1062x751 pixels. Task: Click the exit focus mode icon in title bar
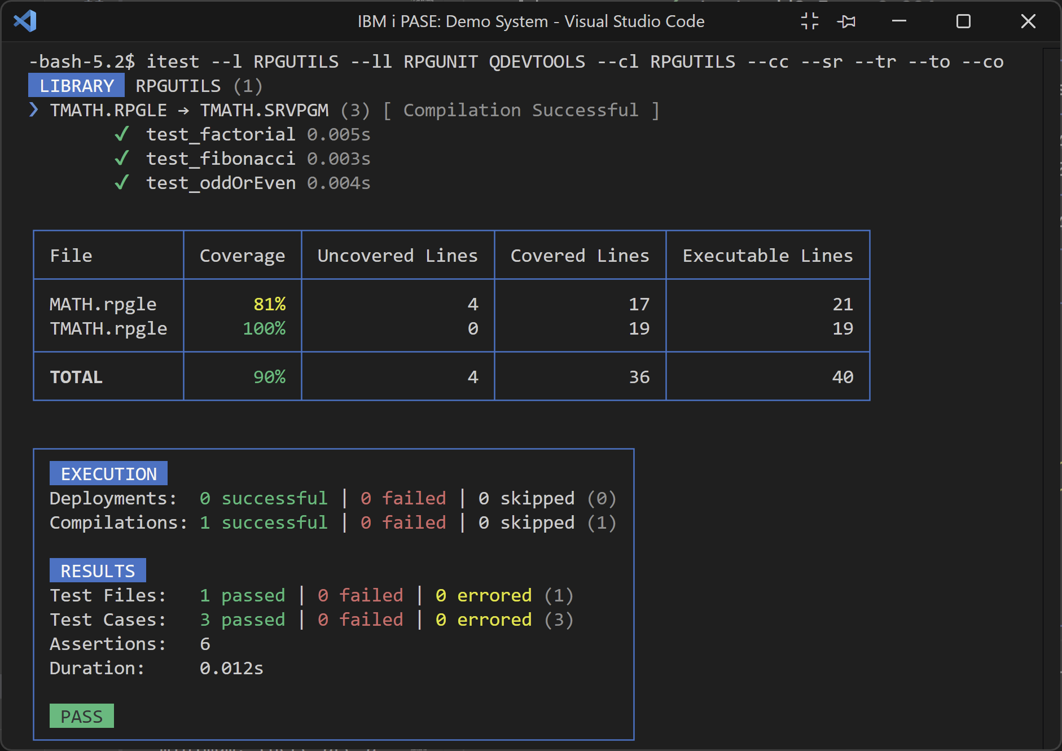tap(810, 21)
